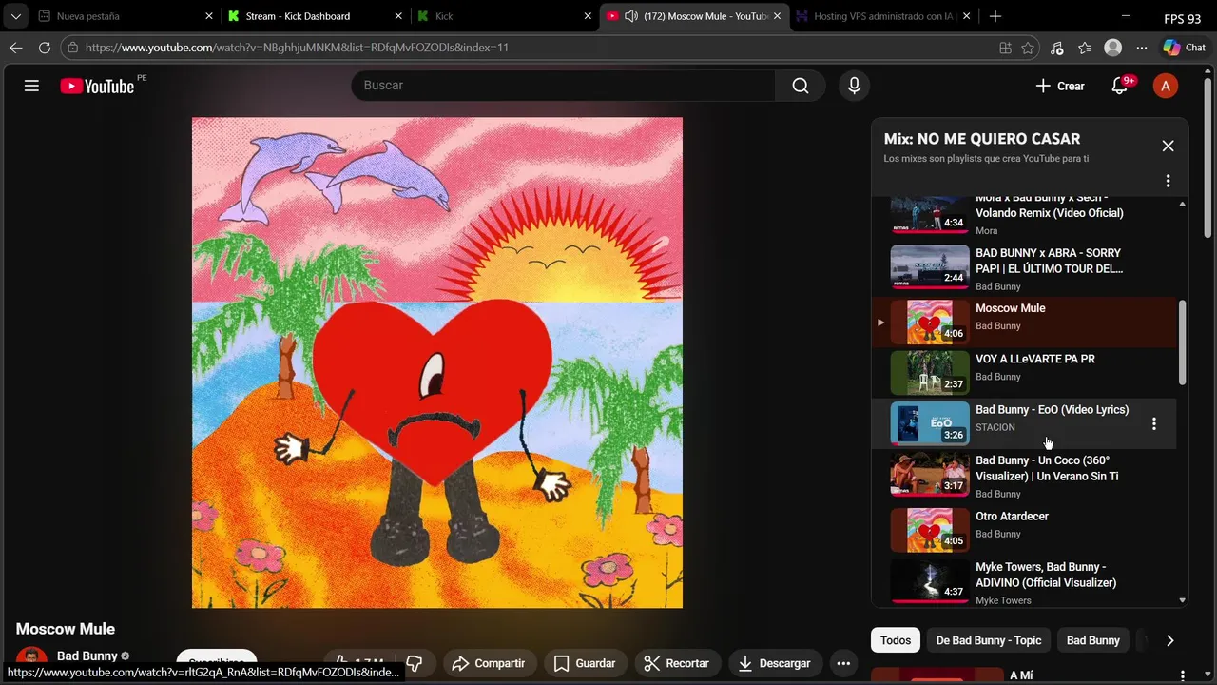1217x685 pixels.
Task: Select De Bad Bunny - Topic chip
Action: click(x=989, y=640)
